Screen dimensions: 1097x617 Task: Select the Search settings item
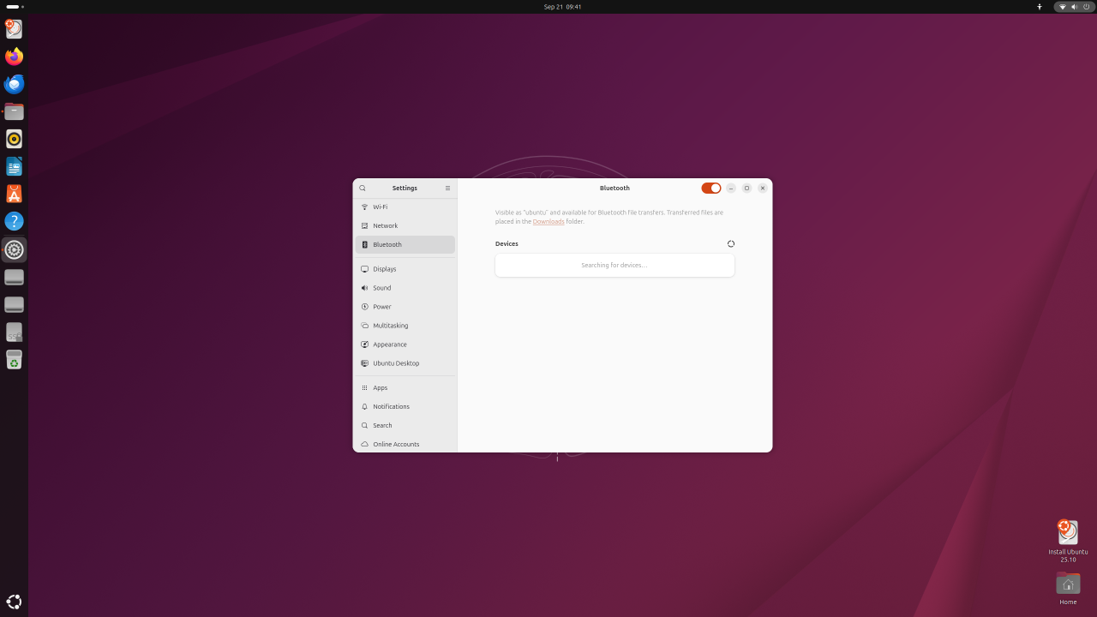coord(405,425)
